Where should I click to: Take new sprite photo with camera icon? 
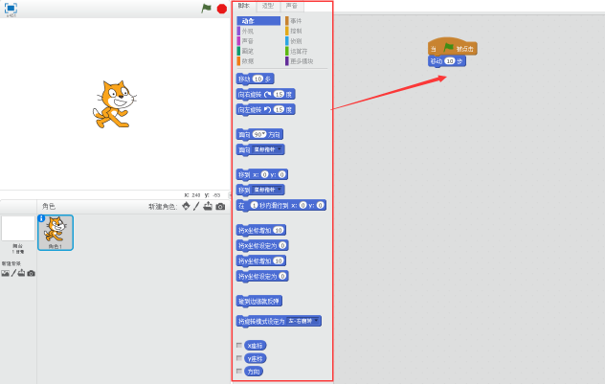tap(220, 207)
